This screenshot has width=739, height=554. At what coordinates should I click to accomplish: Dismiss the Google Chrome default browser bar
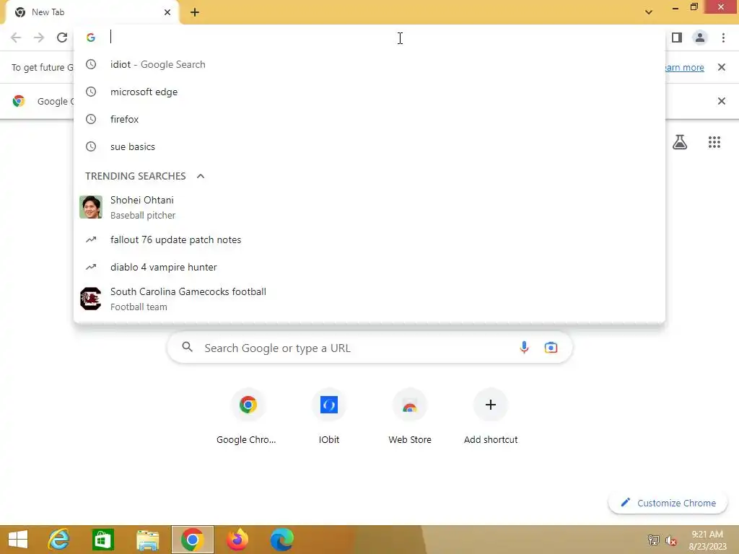click(722, 101)
